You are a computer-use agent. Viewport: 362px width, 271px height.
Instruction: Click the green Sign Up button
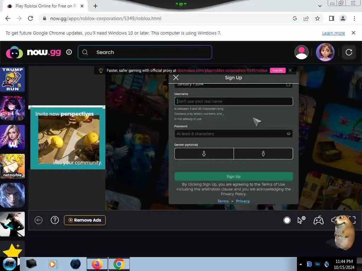pos(234,176)
